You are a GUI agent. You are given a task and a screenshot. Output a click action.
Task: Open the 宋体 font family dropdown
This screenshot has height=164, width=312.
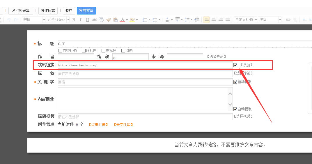[44, 20]
